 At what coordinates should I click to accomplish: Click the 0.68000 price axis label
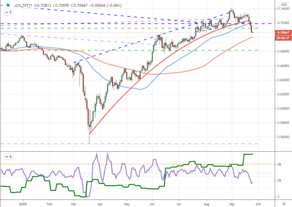tap(283, 51)
